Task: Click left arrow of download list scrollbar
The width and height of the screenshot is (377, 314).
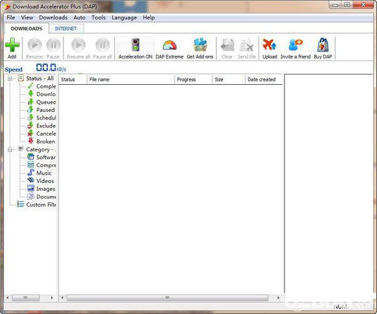Action: pyautogui.click(x=62, y=298)
